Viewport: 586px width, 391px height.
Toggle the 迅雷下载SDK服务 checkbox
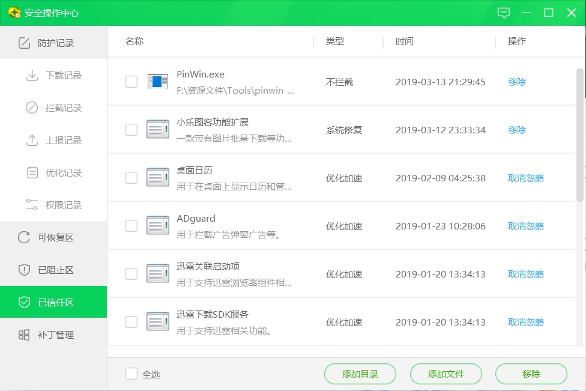click(x=131, y=322)
